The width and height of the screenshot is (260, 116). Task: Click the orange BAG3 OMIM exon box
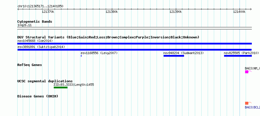[247, 103]
